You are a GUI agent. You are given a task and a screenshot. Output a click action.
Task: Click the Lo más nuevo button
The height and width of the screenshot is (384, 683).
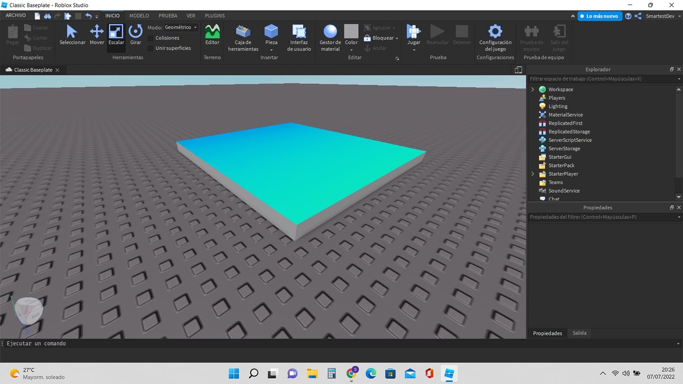[599, 15]
